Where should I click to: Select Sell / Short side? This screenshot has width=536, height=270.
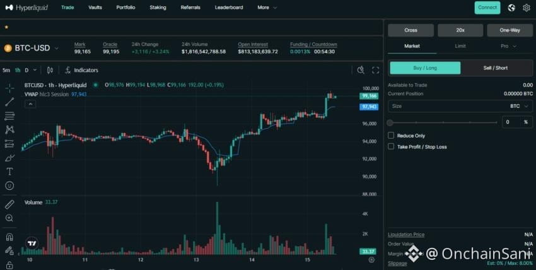tap(495, 68)
